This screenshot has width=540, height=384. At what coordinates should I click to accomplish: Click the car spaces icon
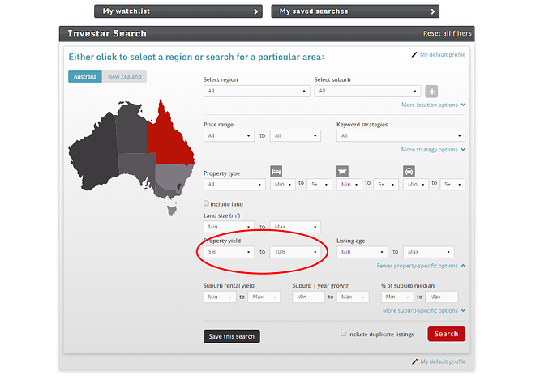(x=409, y=171)
